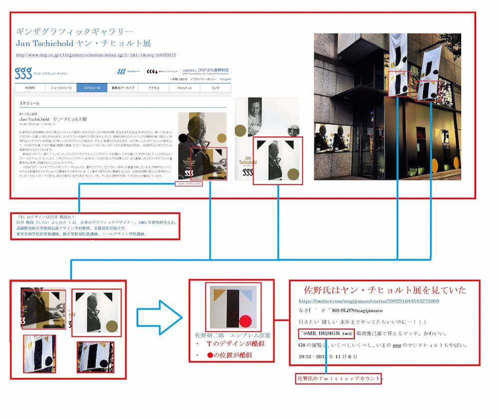Click the 「T」のデザインは白井敬尚氏？ line
499x419 pixels.
click(46, 217)
